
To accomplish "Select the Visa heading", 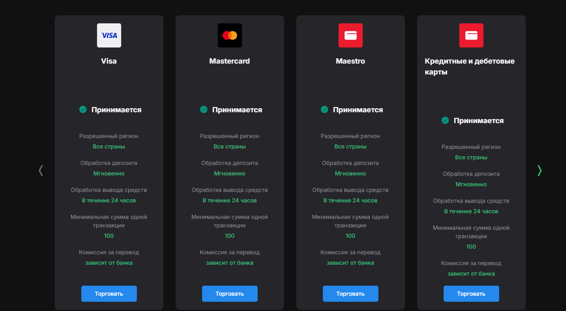I will click(x=109, y=61).
